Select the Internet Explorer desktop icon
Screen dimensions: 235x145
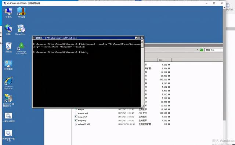point(8,83)
